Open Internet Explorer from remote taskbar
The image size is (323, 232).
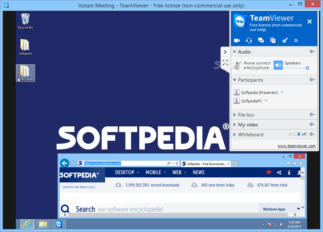pyautogui.click(x=27, y=224)
